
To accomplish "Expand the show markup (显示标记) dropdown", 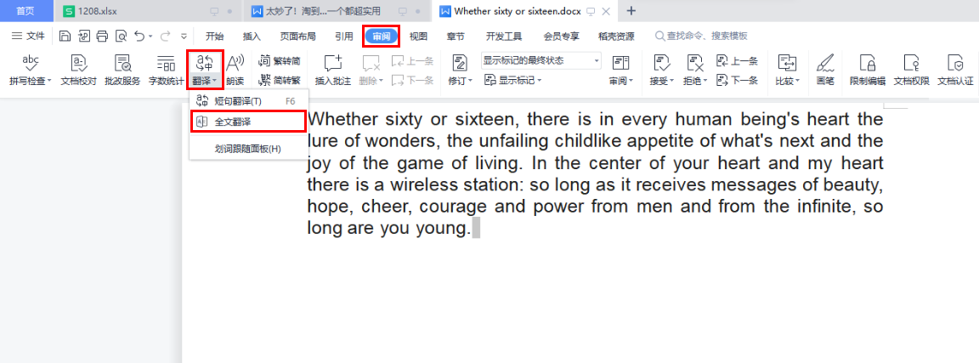I will point(539,80).
